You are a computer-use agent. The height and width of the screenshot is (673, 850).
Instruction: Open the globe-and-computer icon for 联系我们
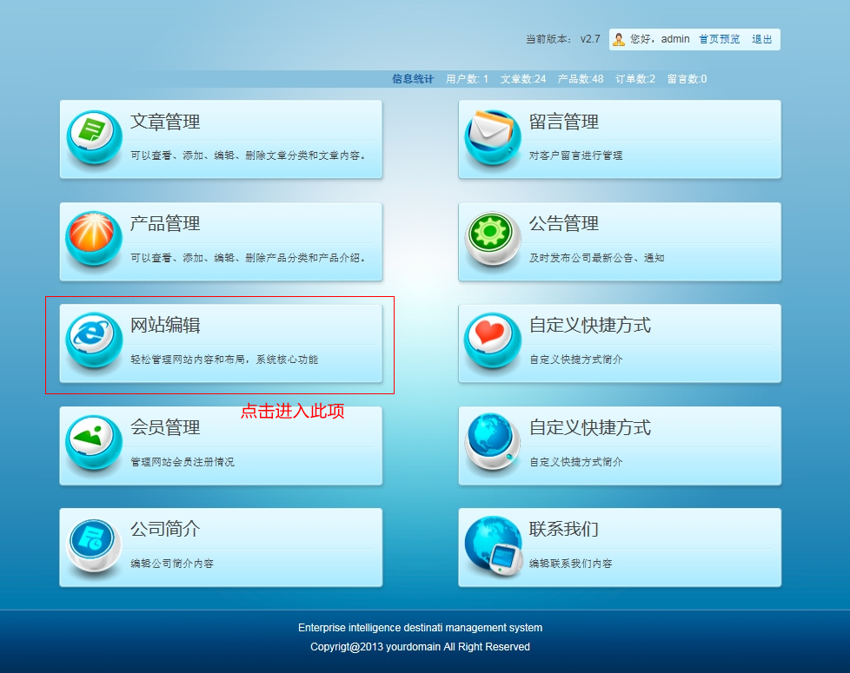[492, 545]
